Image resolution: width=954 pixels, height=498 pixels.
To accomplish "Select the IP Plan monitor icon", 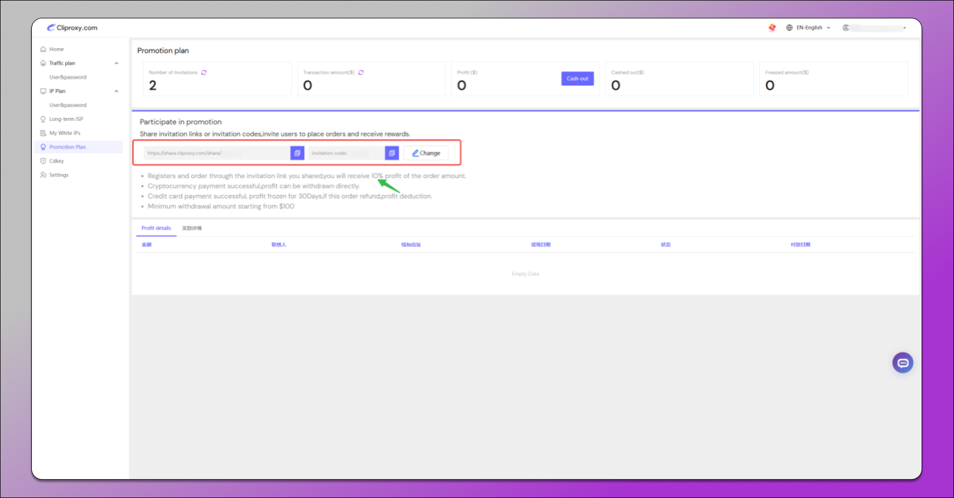I will point(43,91).
